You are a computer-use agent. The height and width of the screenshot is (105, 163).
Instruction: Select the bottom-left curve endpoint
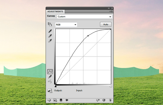point(56,84)
